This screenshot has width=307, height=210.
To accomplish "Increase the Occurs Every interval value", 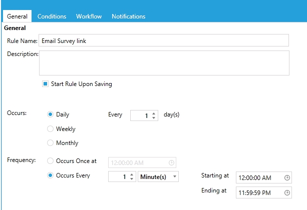I will (x=132, y=174).
